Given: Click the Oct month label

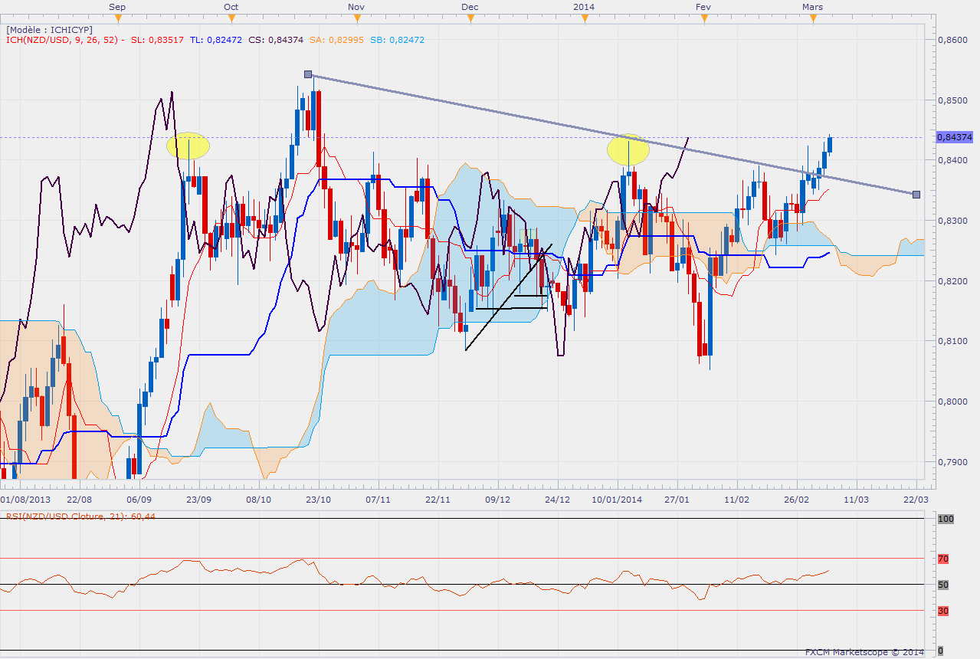Looking at the screenshot, I should coord(231,7).
